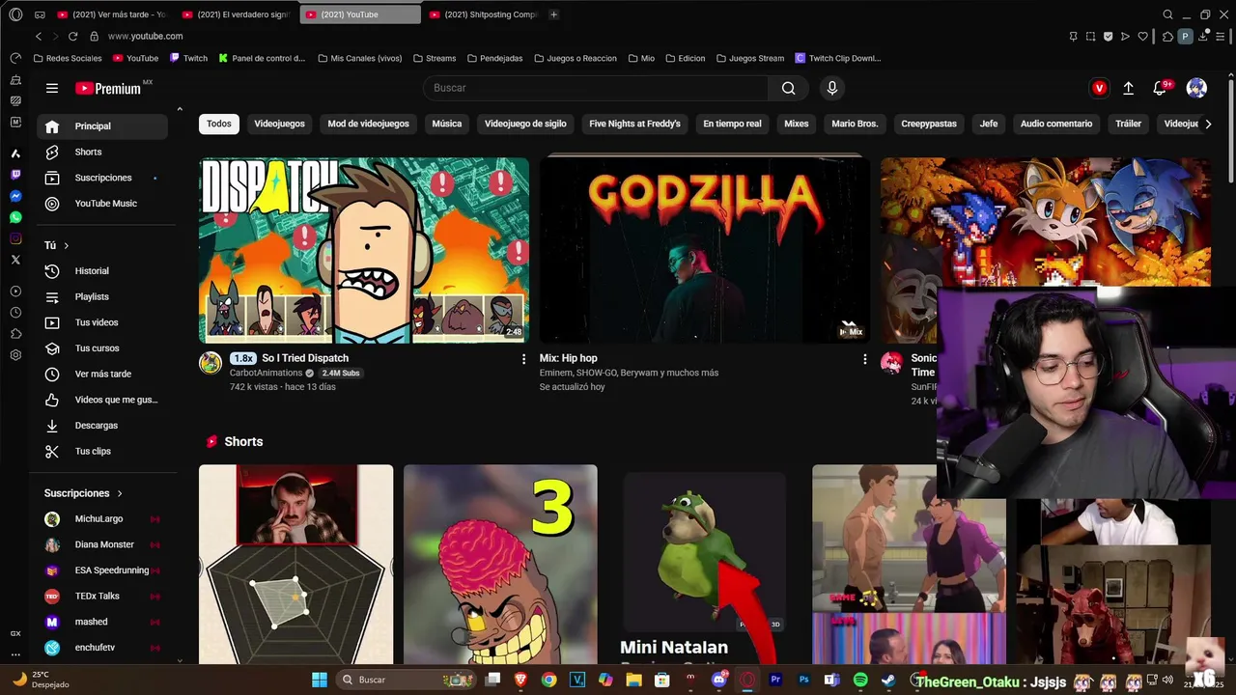The width and height of the screenshot is (1236, 695).
Task: Select the Todos filter chip
Action: [219, 124]
